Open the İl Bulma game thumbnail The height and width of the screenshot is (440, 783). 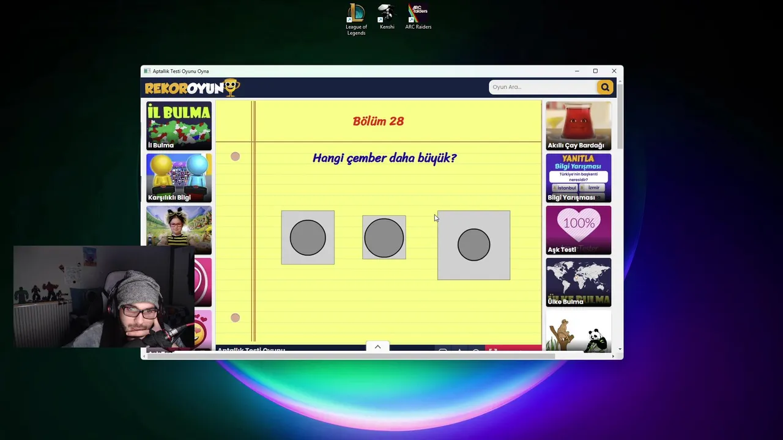coord(179,126)
